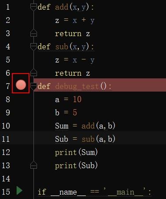Click the print(Sub) statement
Screen dimensions: 166x199
pyautogui.click(x=76, y=166)
